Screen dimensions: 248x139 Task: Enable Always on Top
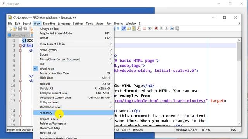[x=73, y=29]
